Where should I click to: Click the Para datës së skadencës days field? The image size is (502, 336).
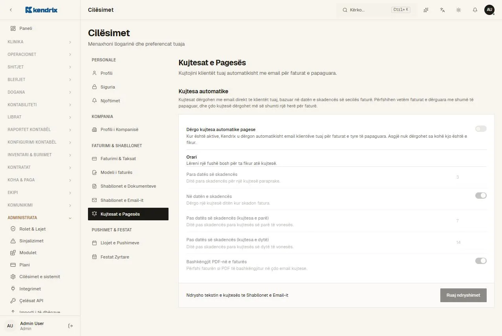click(470, 177)
